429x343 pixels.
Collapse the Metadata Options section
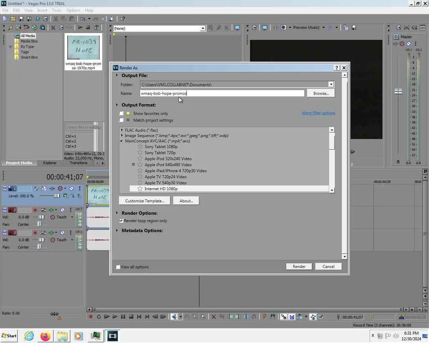117,230
